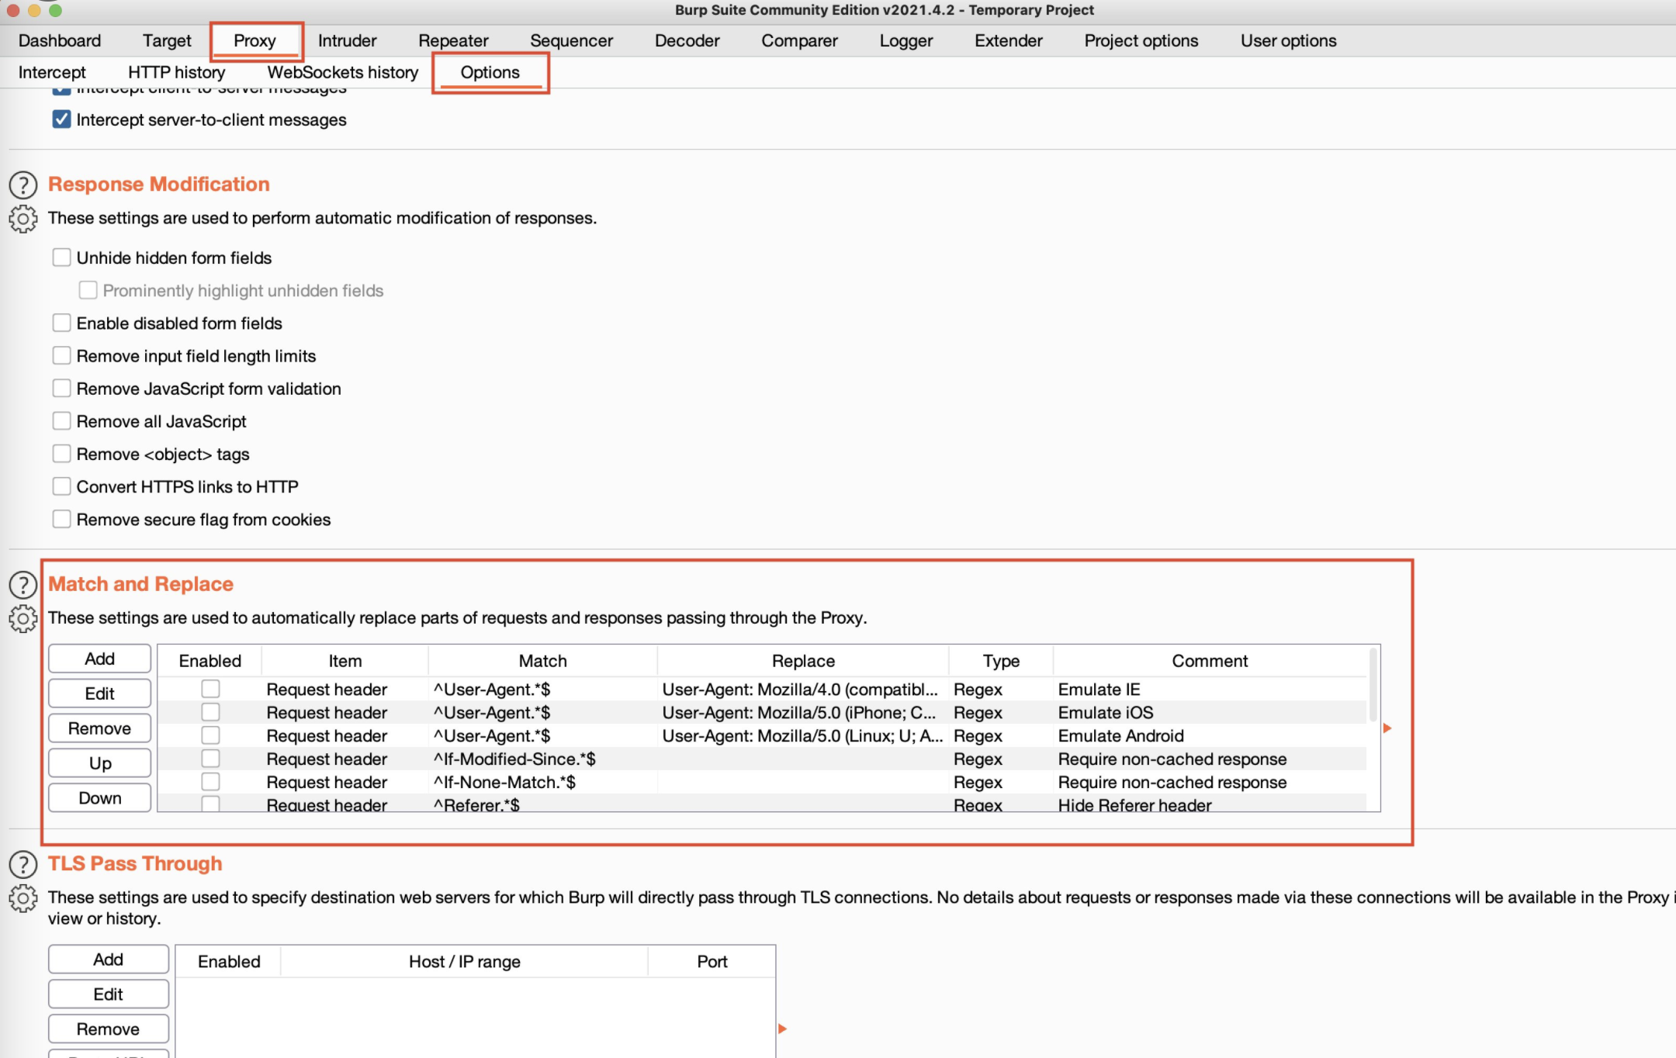Select the iPhone User-Agent replace cell
1676x1058 pixels.
[x=803, y=712]
